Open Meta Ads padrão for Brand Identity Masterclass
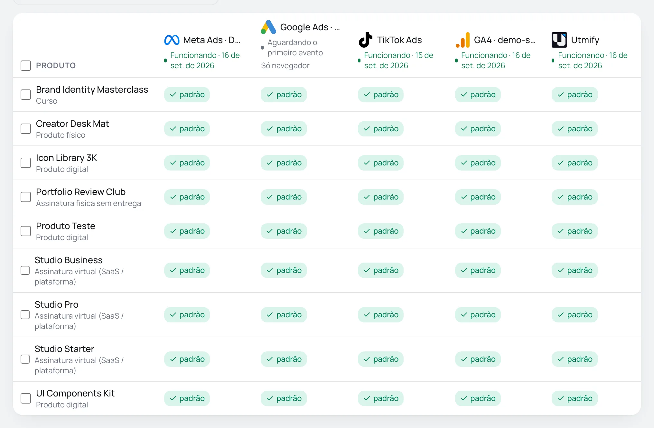 click(x=187, y=95)
